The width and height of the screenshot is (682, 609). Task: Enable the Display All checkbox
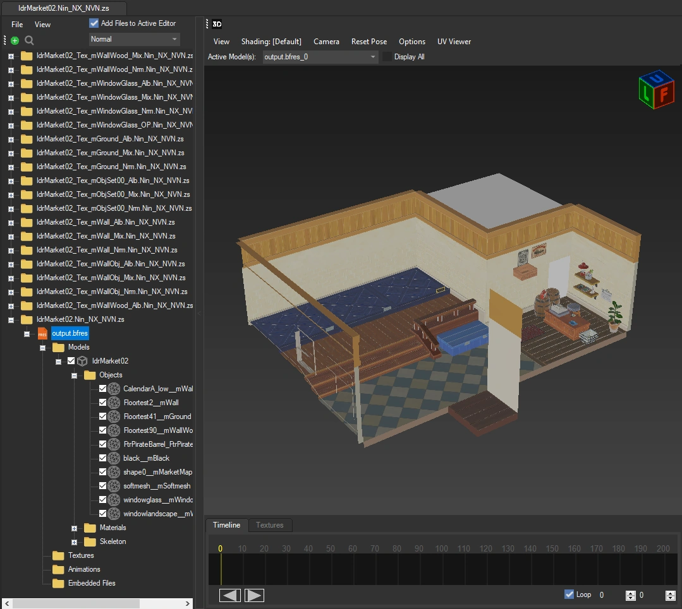point(387,57)
